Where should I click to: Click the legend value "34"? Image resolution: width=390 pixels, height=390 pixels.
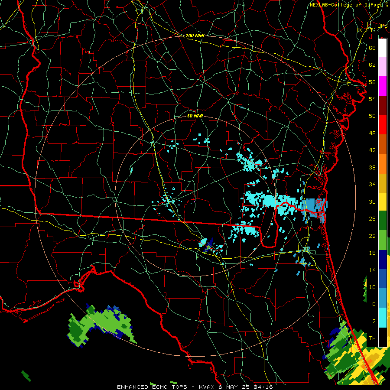[372, 184]
